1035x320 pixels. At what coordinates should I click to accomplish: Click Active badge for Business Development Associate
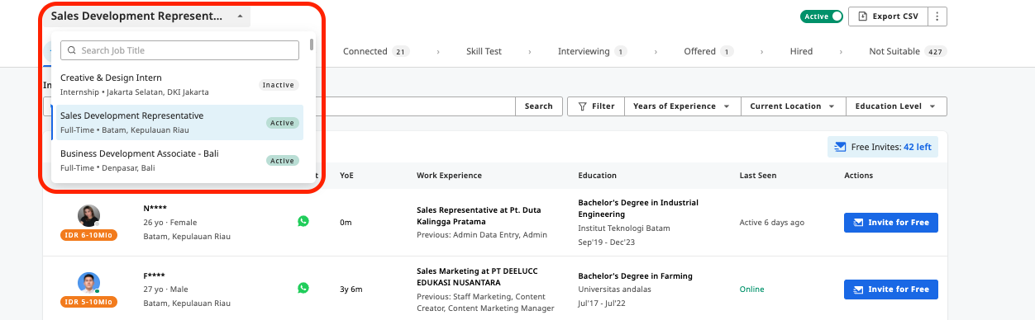click(x=282, y=161)
